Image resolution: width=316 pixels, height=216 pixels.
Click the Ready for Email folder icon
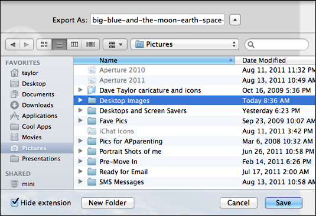click(x=92, y=172)
